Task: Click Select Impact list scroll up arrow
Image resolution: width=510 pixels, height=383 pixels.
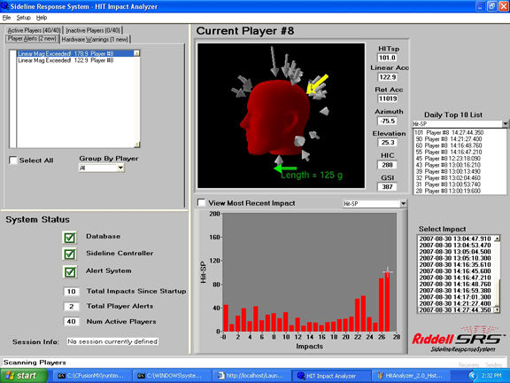Action: [497, 238]
